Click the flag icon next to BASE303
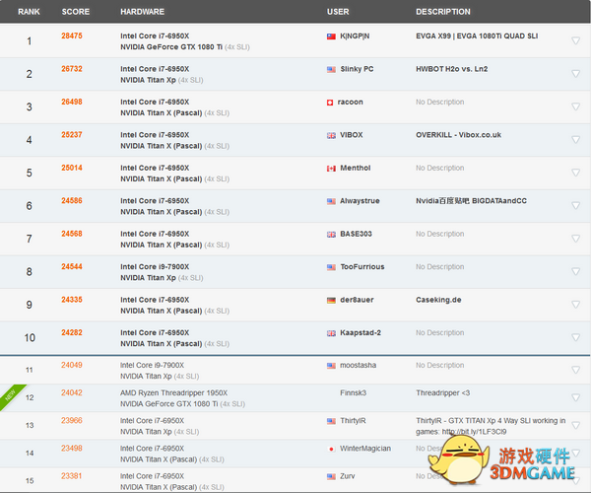This screenshot has height=493, width=591. pyautogui.click(x=331, y=235)
